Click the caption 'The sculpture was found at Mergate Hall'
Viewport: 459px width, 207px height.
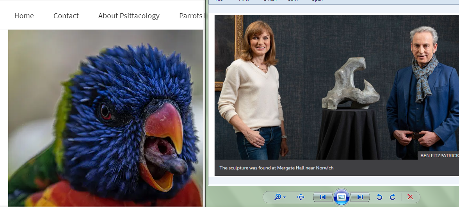click(276, 168)
